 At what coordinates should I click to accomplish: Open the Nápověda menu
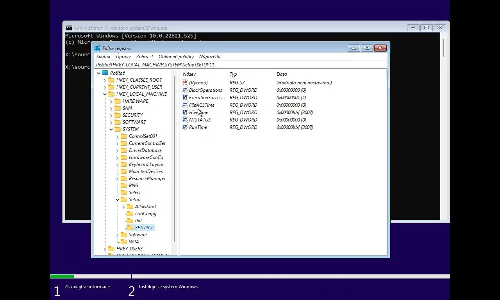(x=210, y=57)
